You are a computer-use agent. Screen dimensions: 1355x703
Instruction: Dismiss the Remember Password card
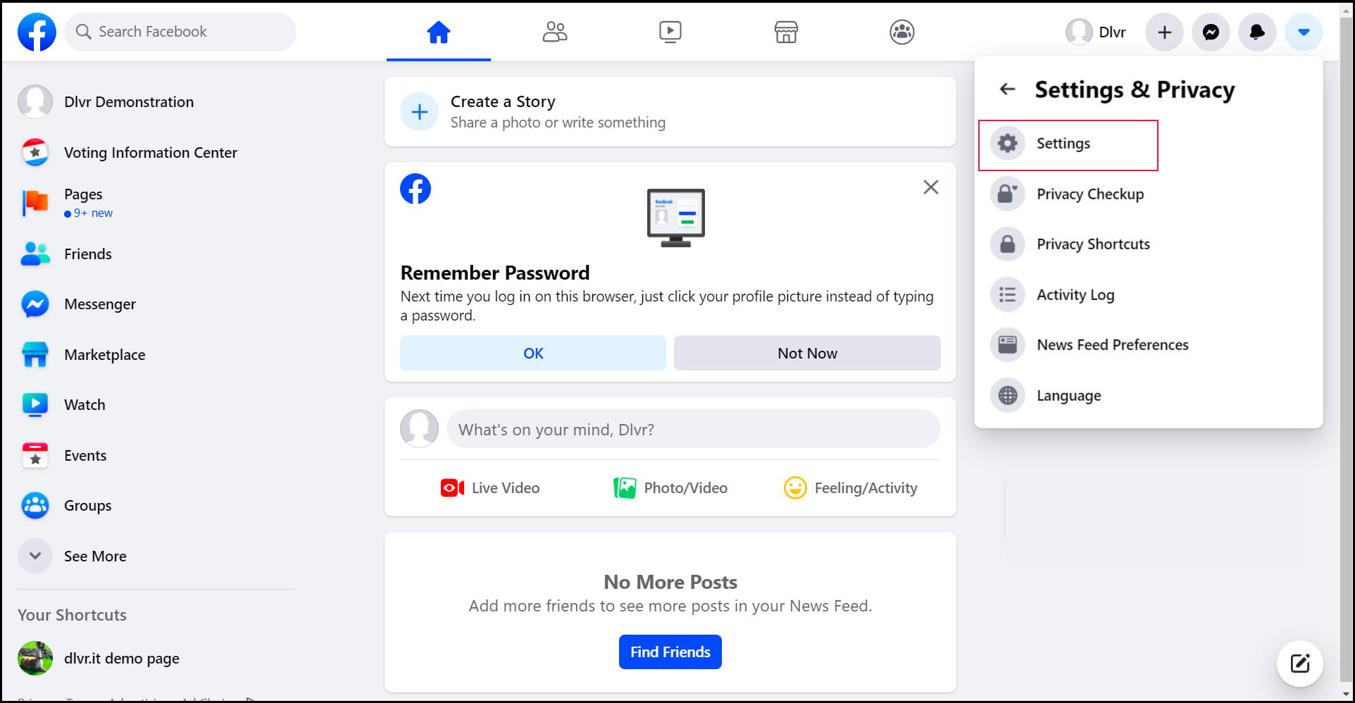[931, 187]
